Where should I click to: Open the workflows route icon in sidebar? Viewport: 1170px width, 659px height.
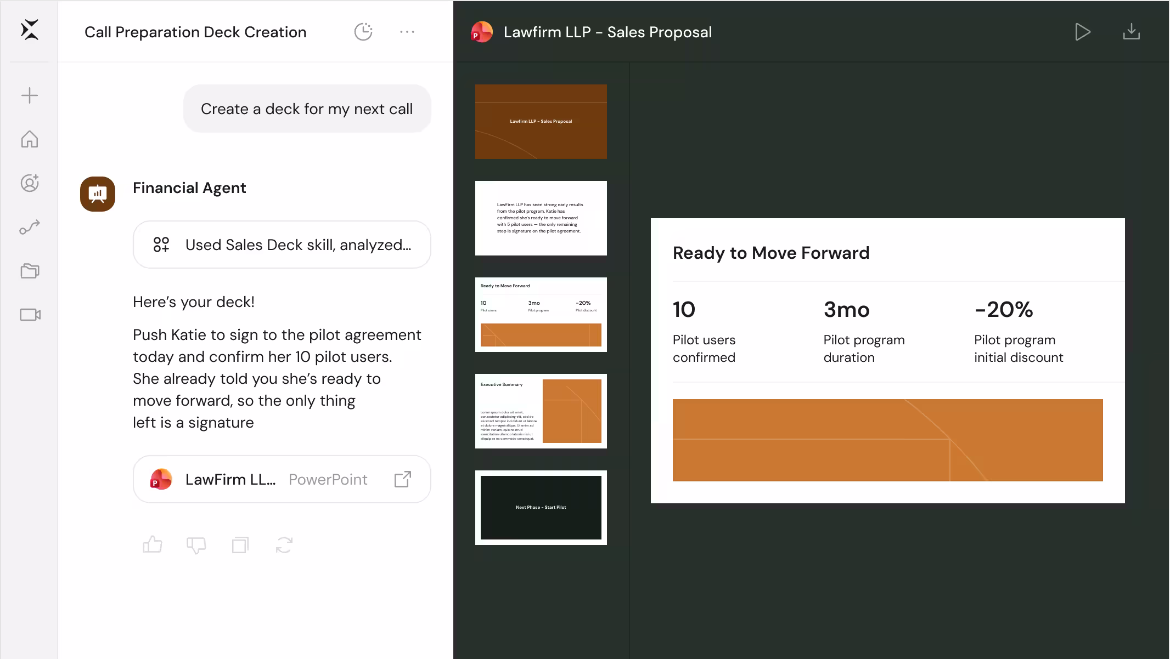pos(30,227)
